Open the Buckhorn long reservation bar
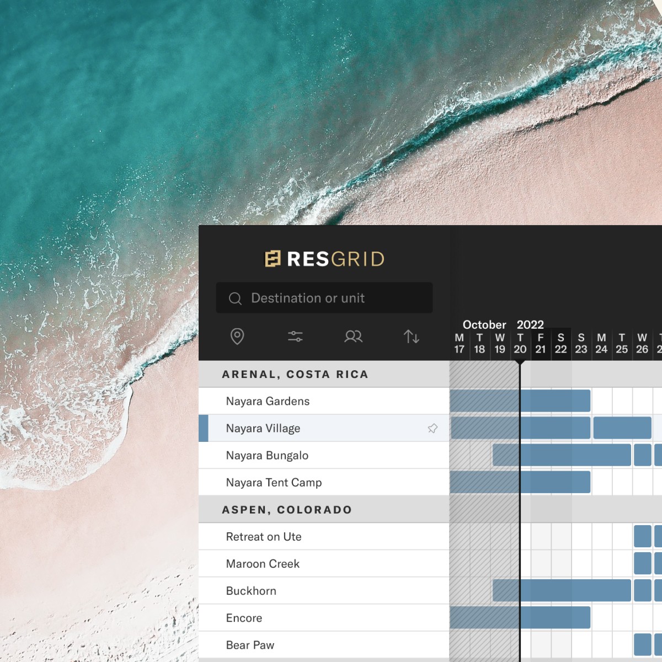Viewport: 662px width, 662px height. pyautogui.click(x=562, y=590)
